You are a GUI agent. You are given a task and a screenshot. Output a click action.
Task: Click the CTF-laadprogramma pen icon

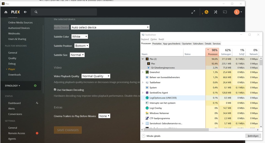[x=147, y=118]
